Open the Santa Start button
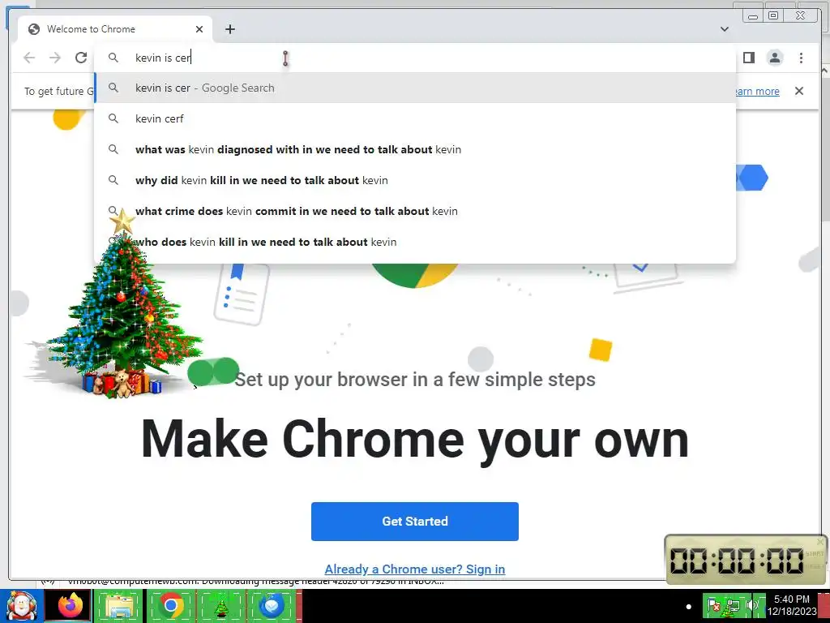The height and width of the screenshot is (623, 830). coord(20,606)
